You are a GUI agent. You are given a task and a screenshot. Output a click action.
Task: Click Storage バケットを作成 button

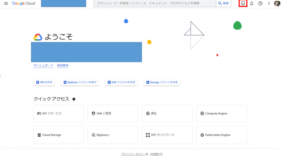[x=162, y=82]
